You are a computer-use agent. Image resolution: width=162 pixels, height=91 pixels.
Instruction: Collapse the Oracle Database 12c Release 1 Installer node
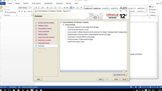(x=61, y=22)
